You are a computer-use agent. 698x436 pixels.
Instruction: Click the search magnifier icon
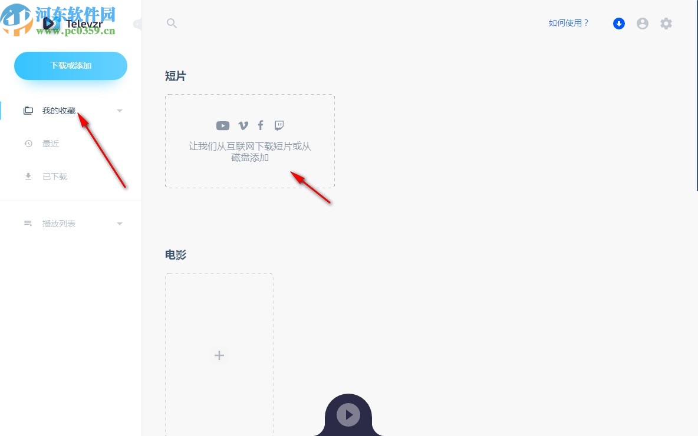point(172,24)
